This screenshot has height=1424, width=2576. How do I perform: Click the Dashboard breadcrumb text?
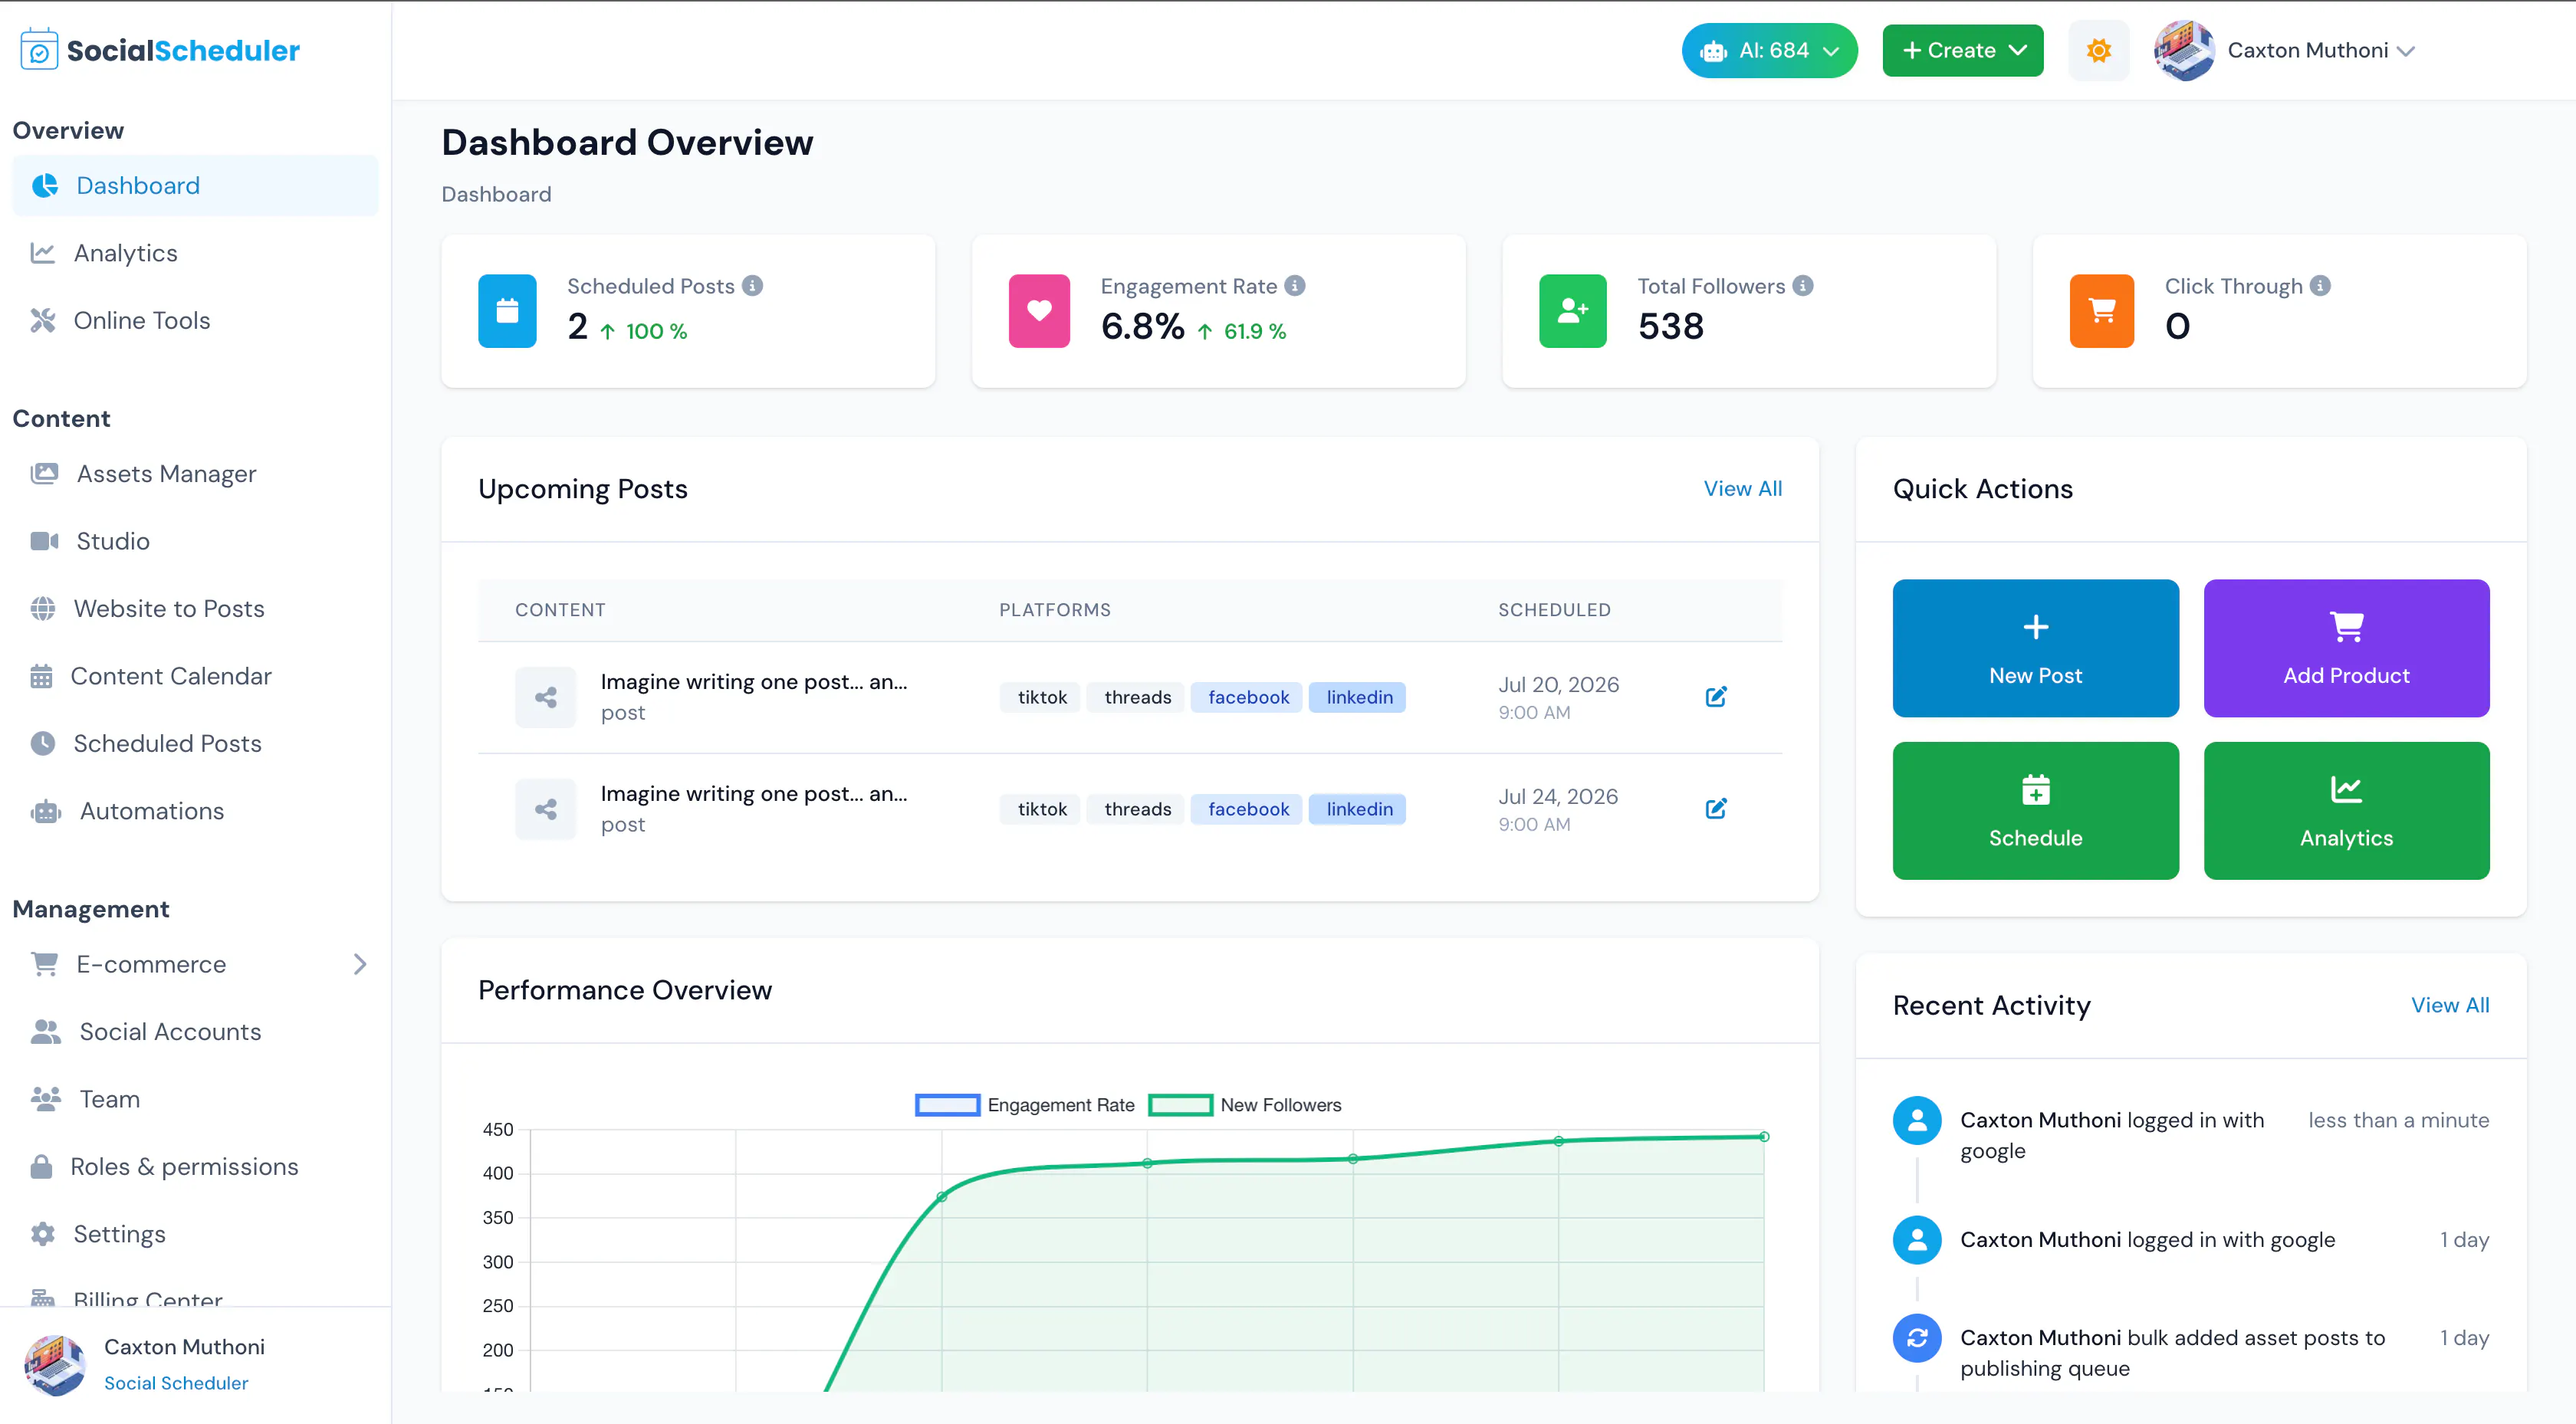pyautogui.click(x=496, y=194)
